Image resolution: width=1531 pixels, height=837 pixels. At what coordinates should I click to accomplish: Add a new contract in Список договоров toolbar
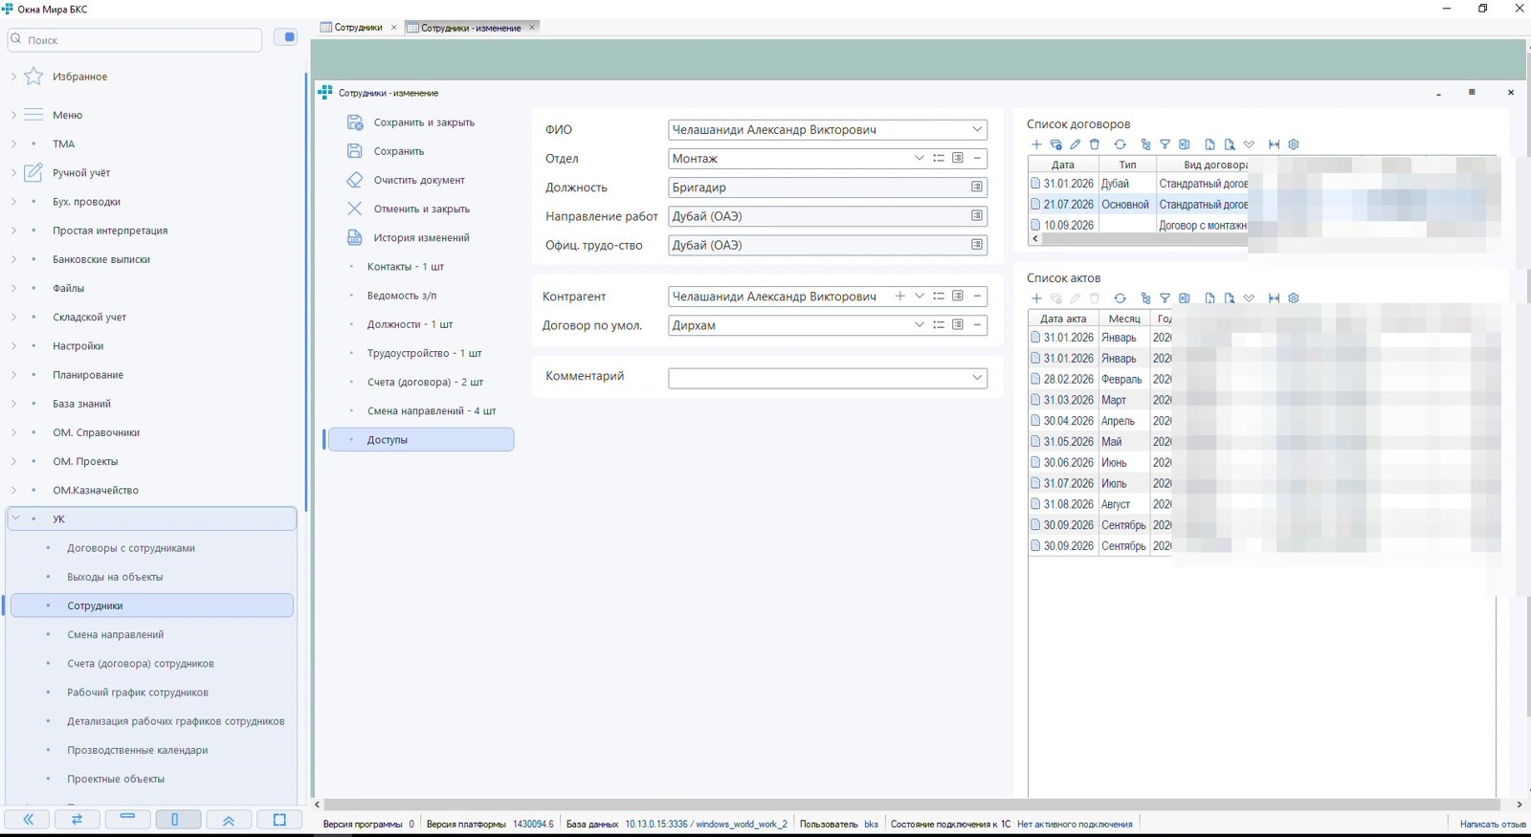coord(1036,144)
